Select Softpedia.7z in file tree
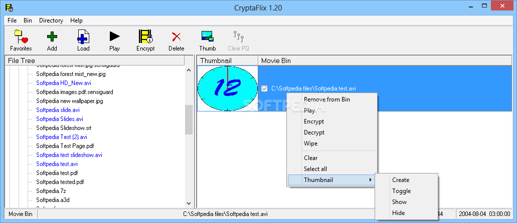 pyautogui.click(x=52, y=191)
